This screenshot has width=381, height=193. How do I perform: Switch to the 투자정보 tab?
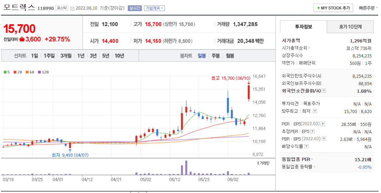click(304, 27)
